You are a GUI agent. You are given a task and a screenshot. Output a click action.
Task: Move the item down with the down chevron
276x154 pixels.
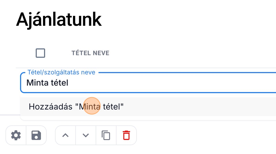tap(86, 135)
